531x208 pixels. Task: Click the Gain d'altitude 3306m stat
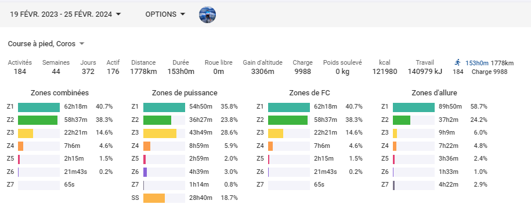pyautogui.click(x=262, y=67)
